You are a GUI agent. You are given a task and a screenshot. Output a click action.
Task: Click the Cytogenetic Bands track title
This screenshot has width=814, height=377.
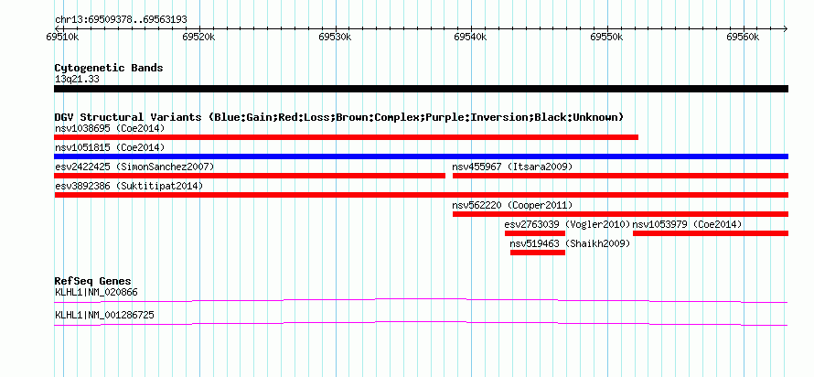pos(109,68)
